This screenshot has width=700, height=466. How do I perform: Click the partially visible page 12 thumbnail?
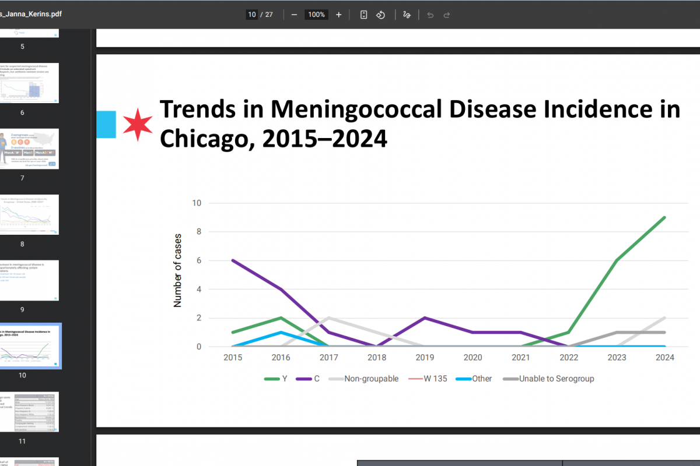29,460
